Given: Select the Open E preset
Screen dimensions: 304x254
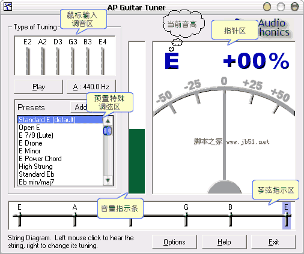Looking at the screenshot, I should pos(60,128).
